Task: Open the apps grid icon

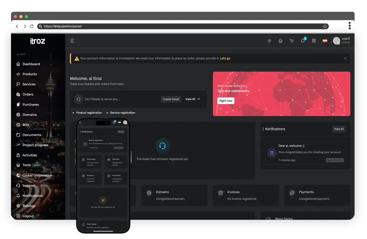Action: pos(314,41)
